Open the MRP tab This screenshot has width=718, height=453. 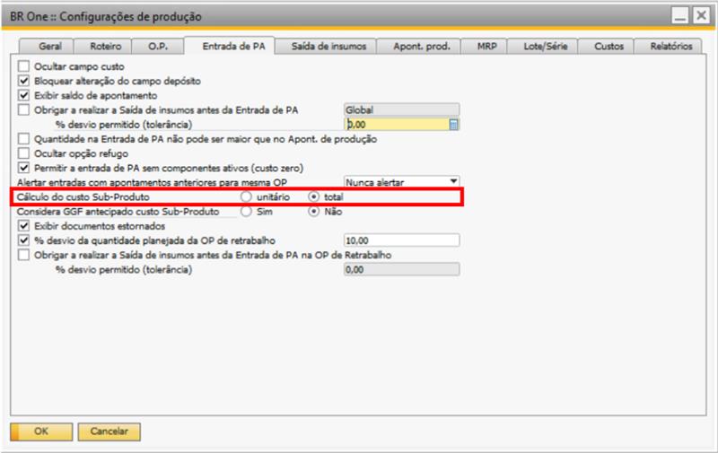[x=485, y=46]
